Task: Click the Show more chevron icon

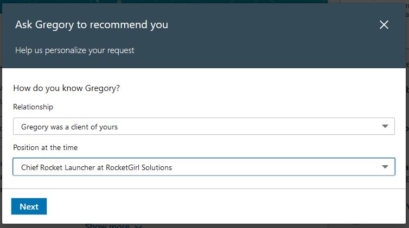Action: (138, 226)
